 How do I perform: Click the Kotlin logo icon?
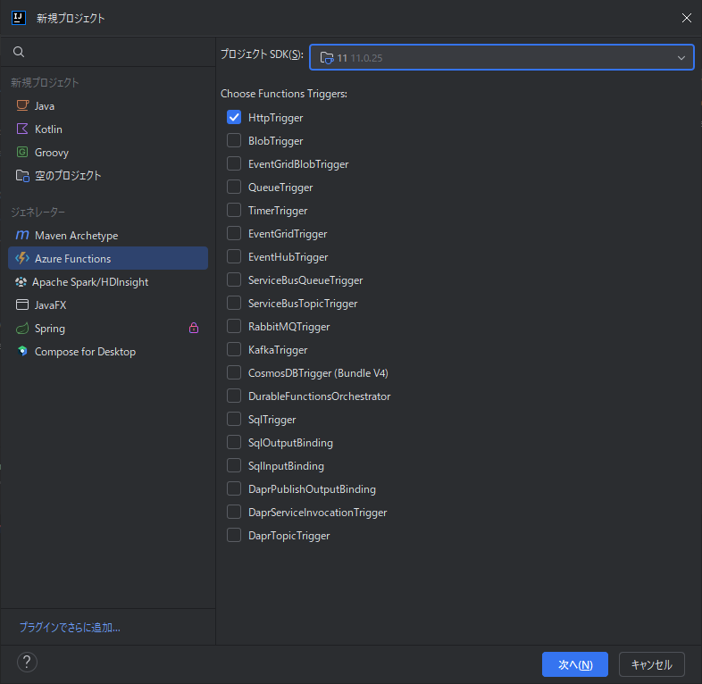click(x=22, y=129)
